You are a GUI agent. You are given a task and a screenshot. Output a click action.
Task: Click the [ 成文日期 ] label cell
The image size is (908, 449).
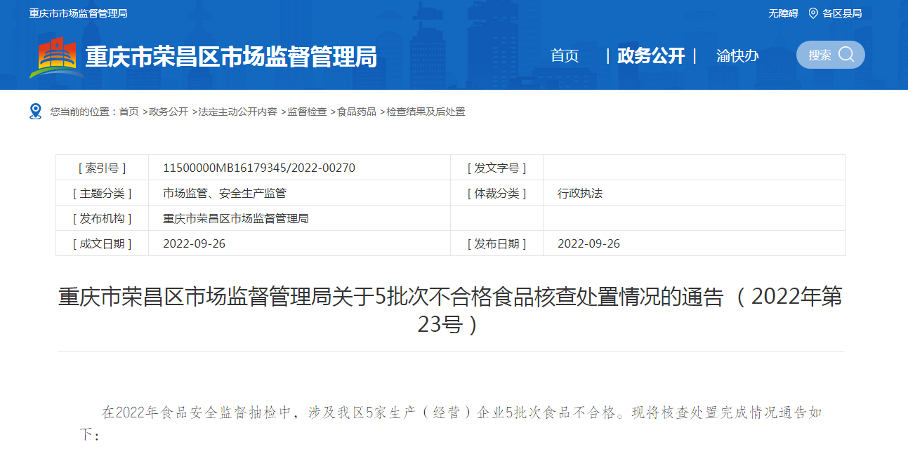pyautogui.click(x=103, y=243)
